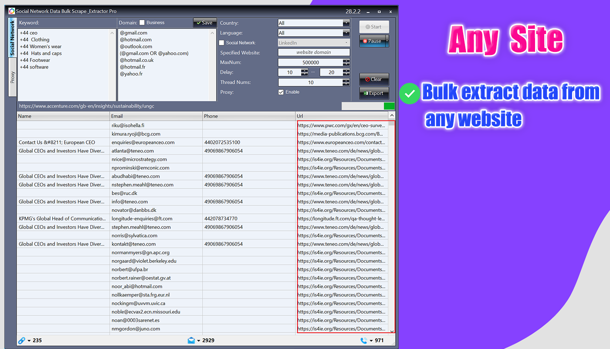Select the KPMG's Global Head name cell
This screenshot has width=610, height=349.
pyautogui.click(x=63, y=219)
